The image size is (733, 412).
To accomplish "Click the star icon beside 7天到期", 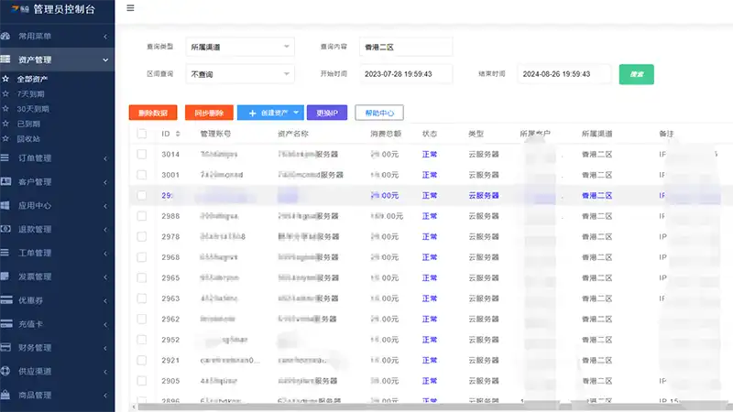I will (x=5, y=94).
